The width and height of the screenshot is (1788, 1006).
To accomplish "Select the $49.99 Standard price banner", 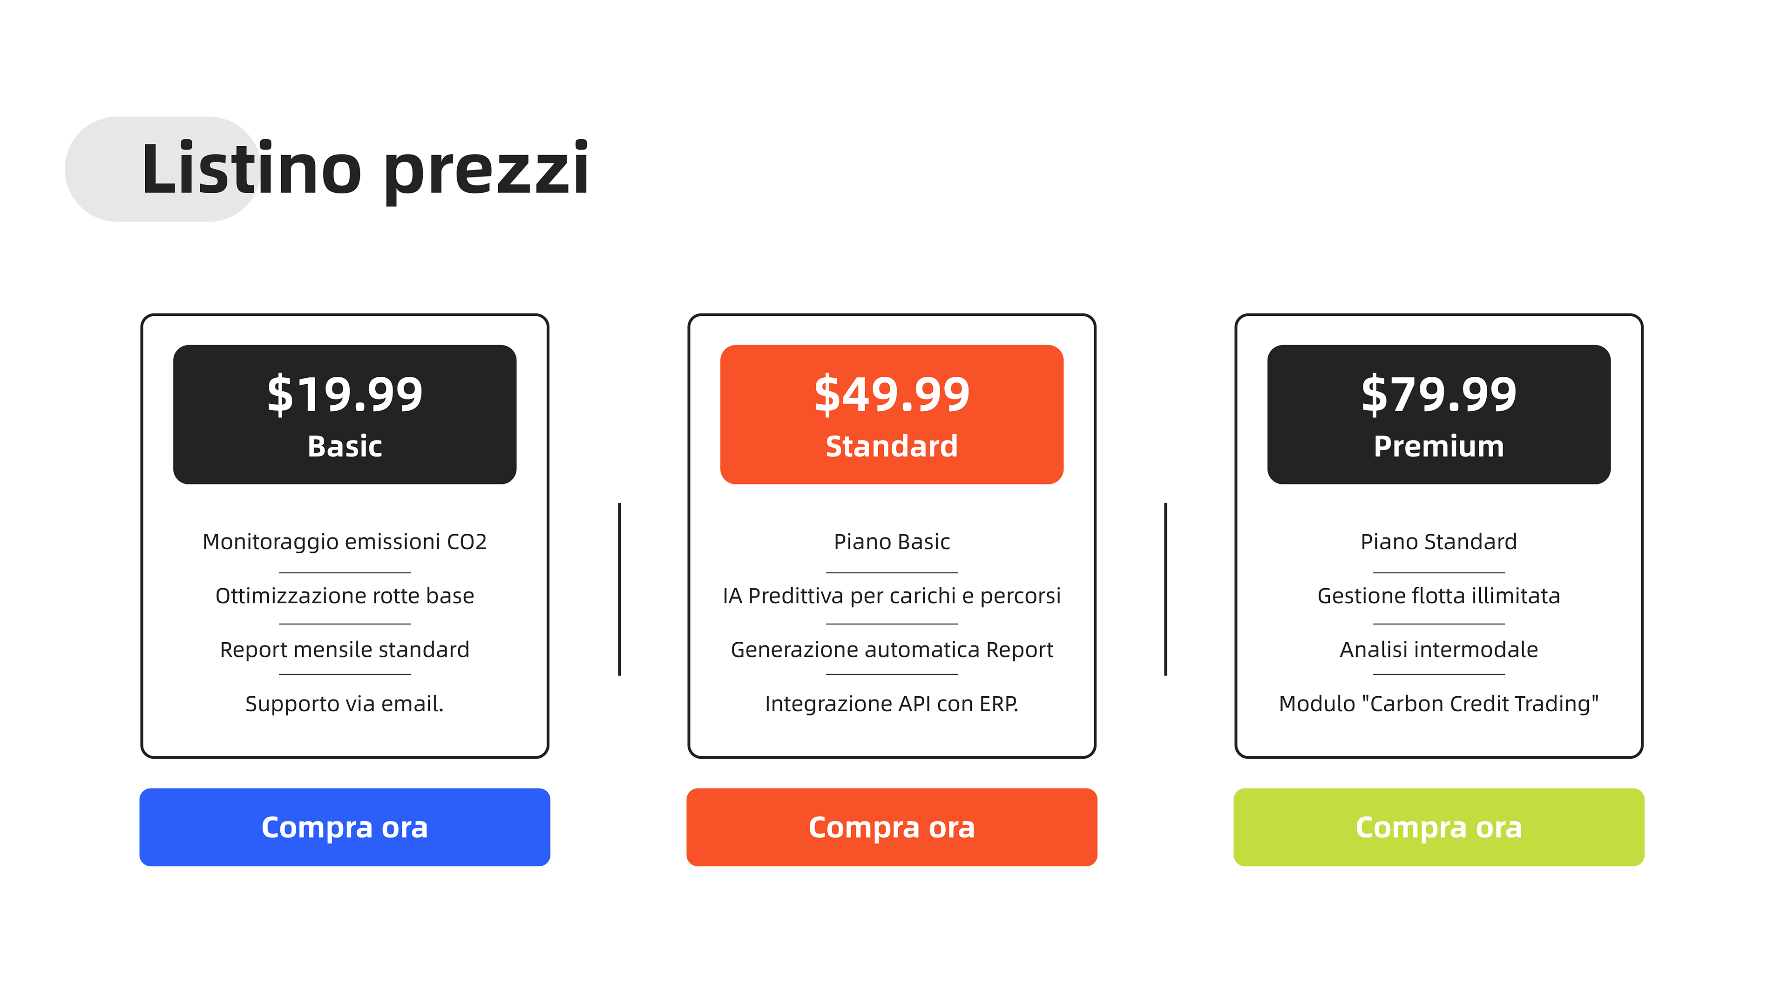I will pyautogui.click(x=891, y=415).
